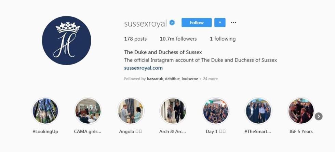View the 1 following list

coord(223,39)
